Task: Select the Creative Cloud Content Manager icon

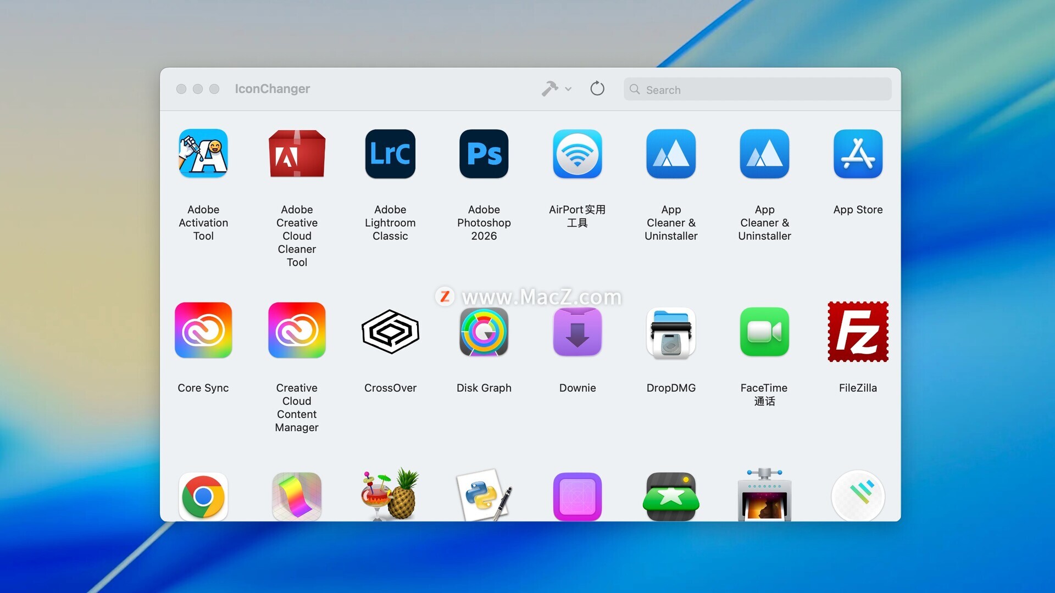Action: [297, 331]
